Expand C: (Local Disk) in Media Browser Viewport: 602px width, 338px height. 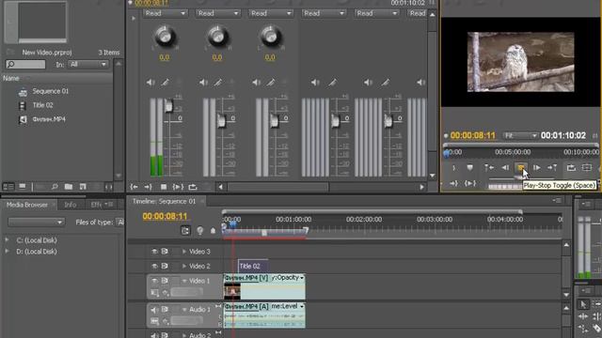(8, 240)
